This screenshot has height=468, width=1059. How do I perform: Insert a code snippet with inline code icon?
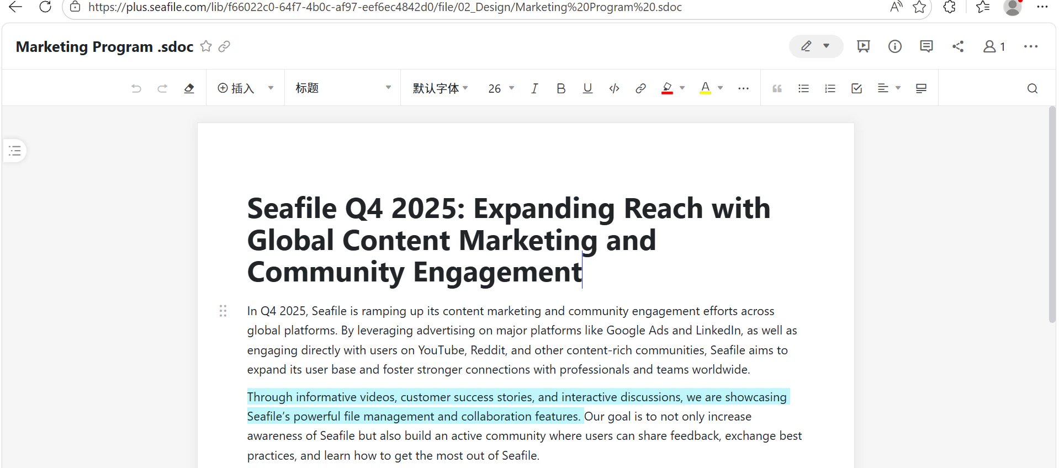click(614, 88)
